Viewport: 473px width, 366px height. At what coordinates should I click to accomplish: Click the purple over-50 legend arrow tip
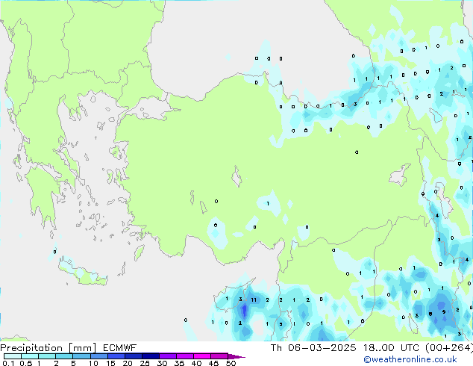tap(236, 356)
